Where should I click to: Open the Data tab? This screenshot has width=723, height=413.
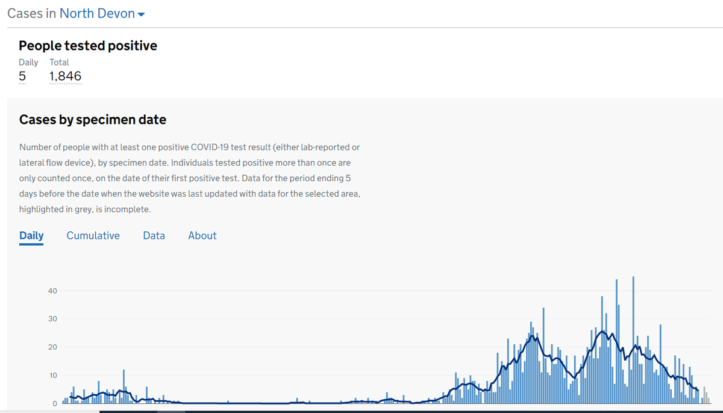pos(154,235)
